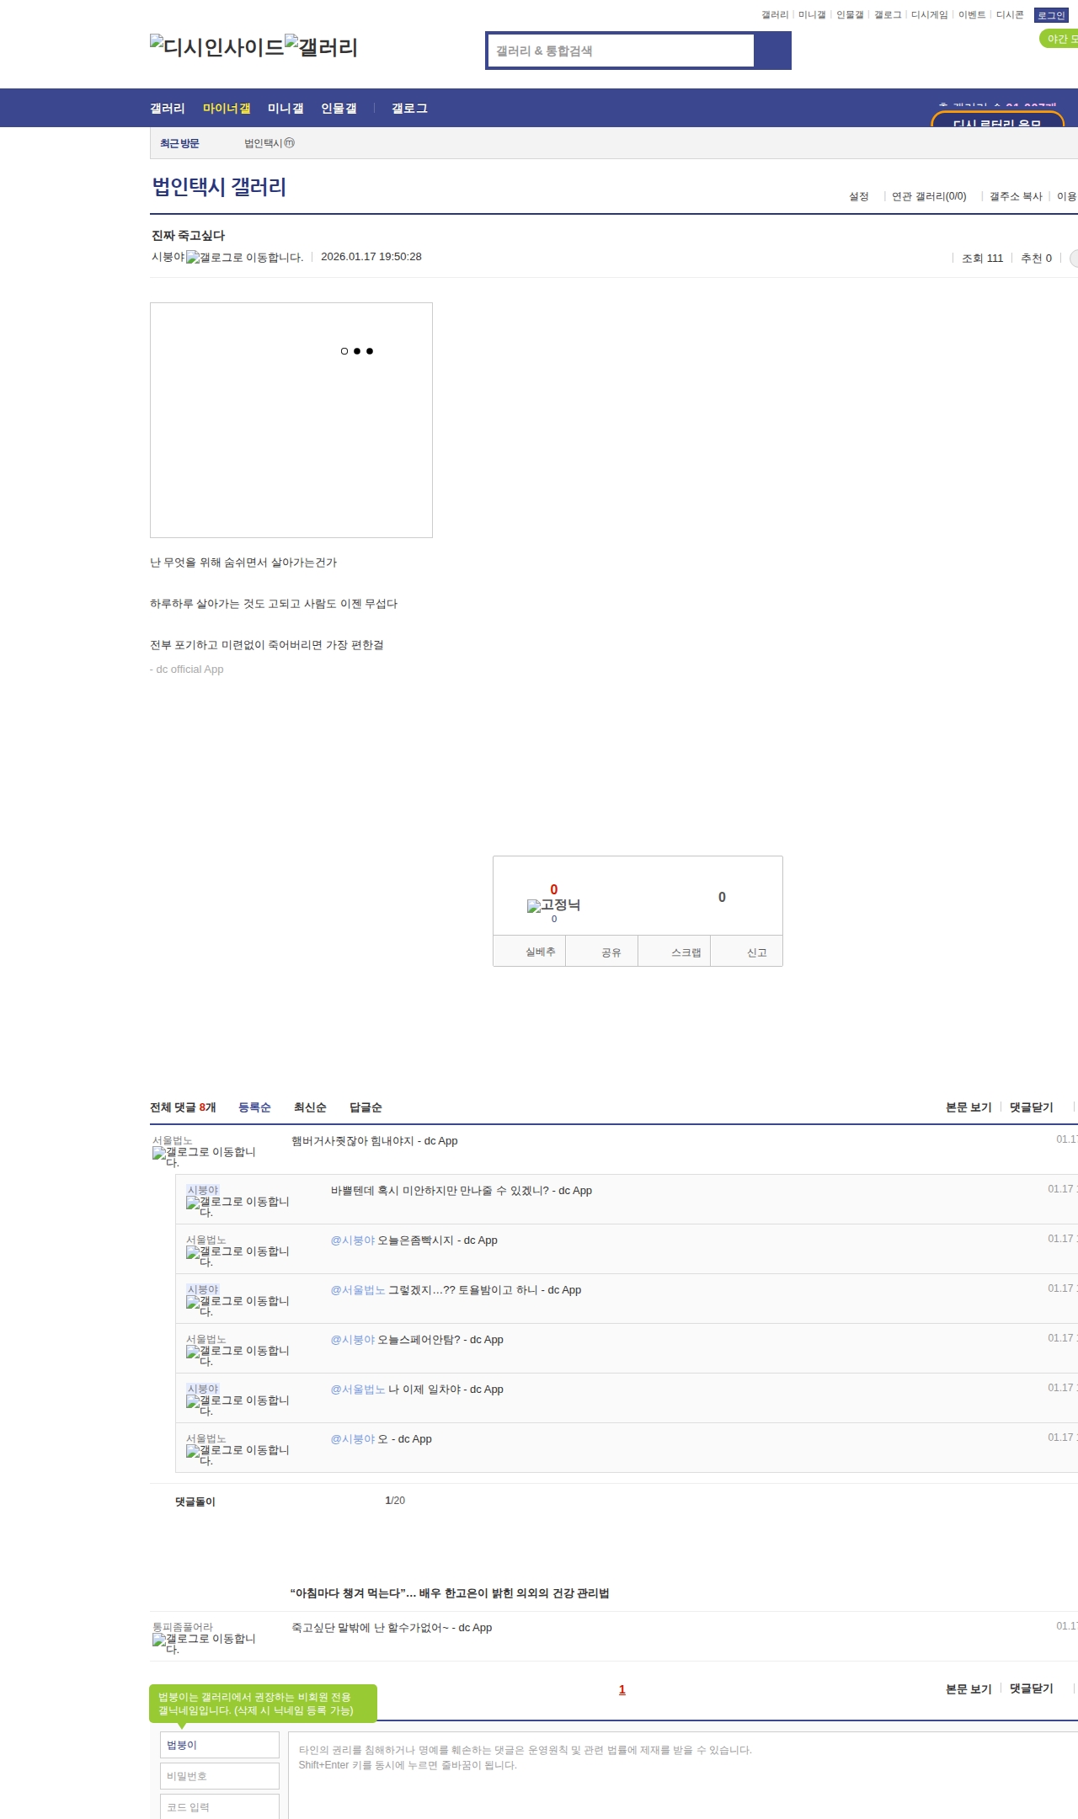Open the gallog icon beside post author 시붕야
Screen dimensions: 1078x1819
245,258
